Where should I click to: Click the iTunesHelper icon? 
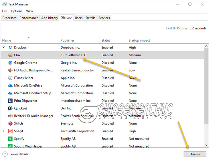tap(10, 78)
